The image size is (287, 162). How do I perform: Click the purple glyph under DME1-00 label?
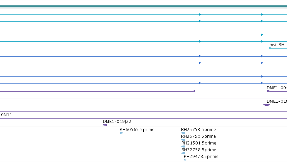click(268, 91)
